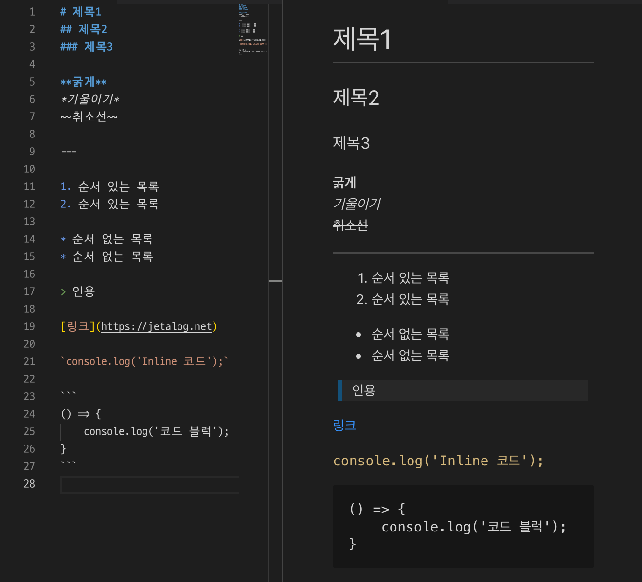Click '() ⇒ {' line in editor

pos(81,414)
